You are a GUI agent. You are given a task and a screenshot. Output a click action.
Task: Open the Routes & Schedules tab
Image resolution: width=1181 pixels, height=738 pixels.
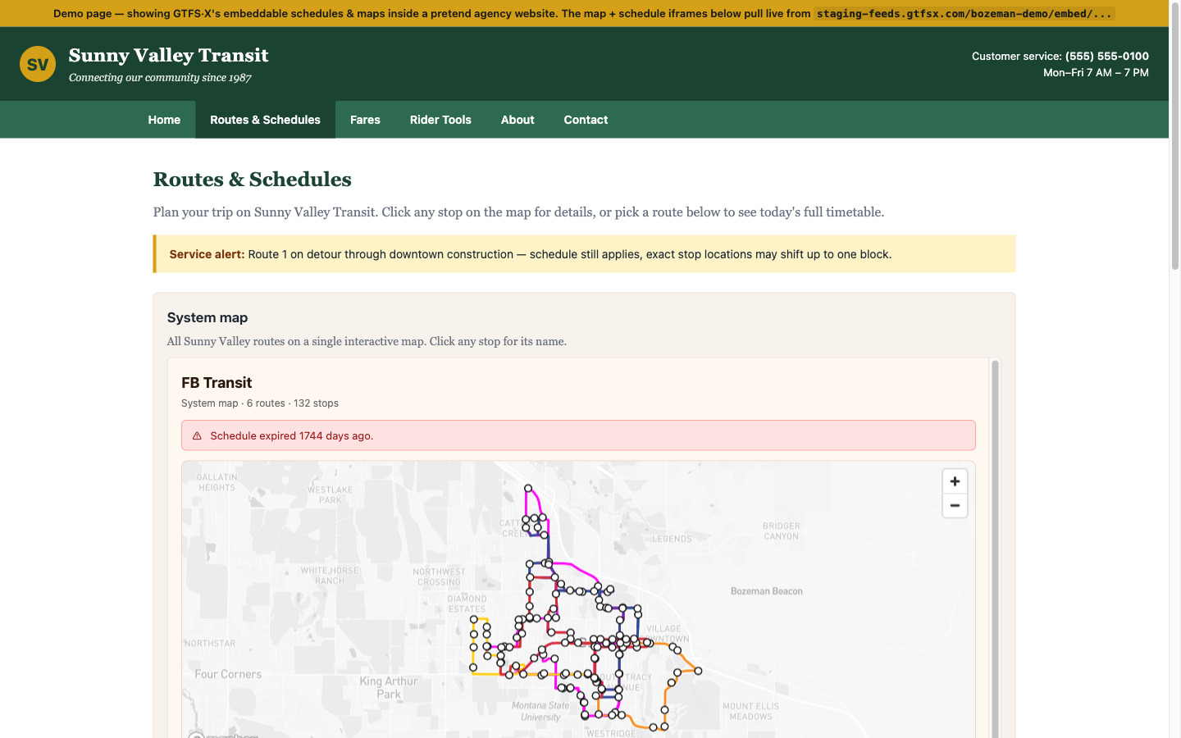[x=265, y=120]
